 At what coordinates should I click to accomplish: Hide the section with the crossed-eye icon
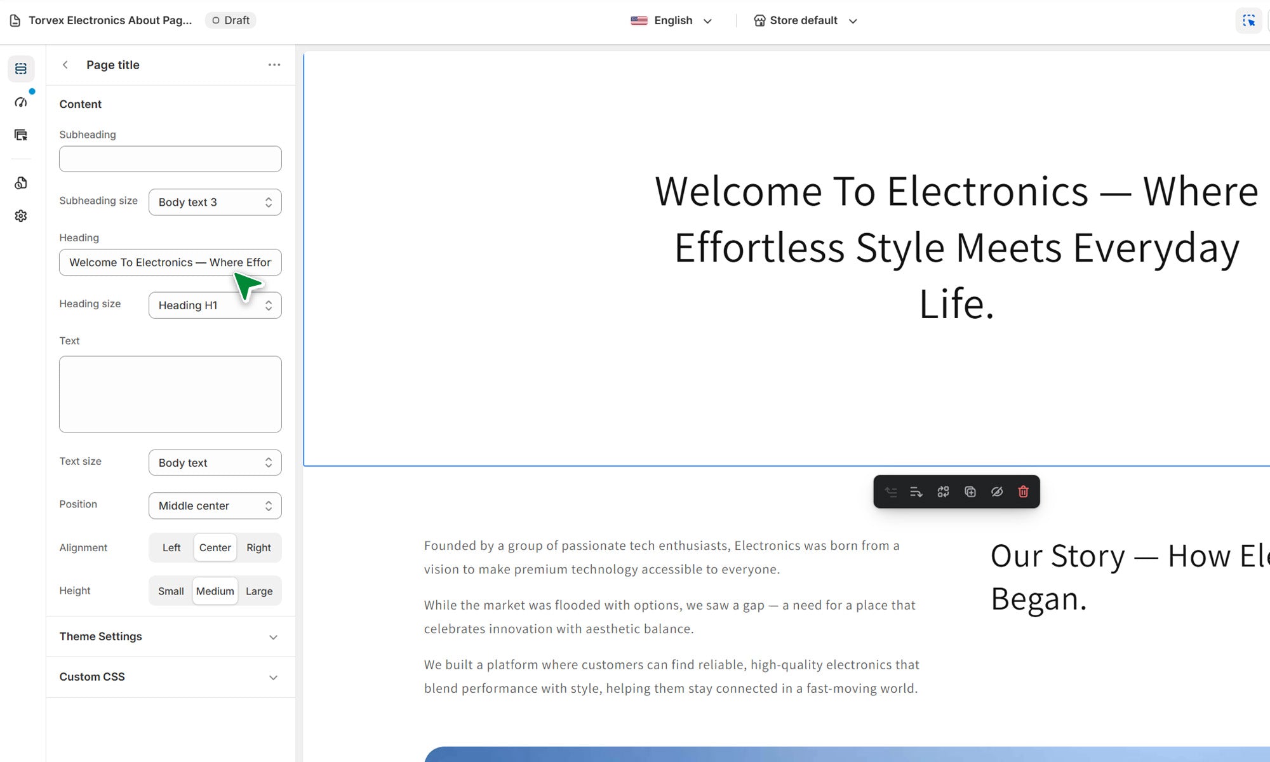(x=996, y=492)
